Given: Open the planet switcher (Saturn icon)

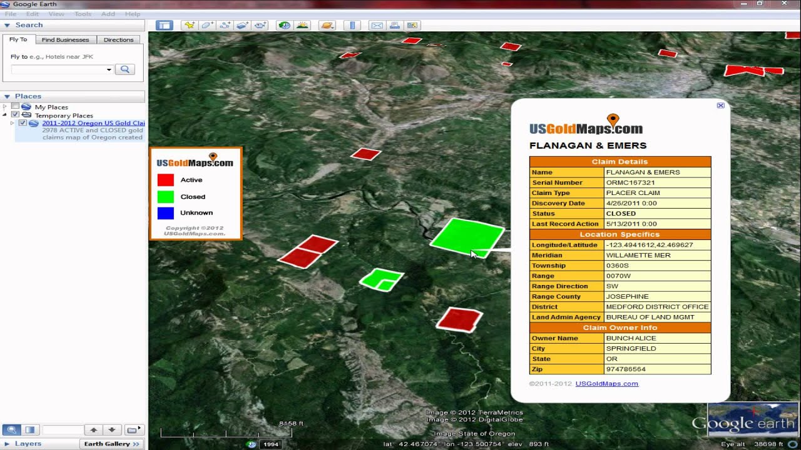Looking at the screenshot, I should tap(327, 26).
